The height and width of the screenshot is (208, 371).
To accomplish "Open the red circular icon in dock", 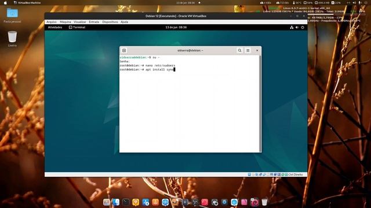I will point(205,202).
